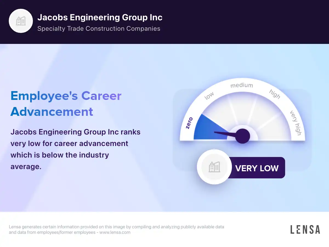329x247 pixels.
Task: Select the 'medium' gauge label
Action: tap(242, 85)
